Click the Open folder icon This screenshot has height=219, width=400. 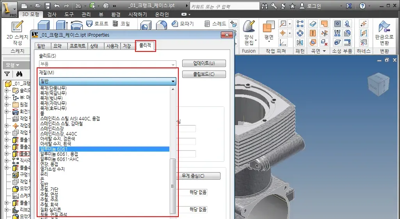tap(38, 5)
